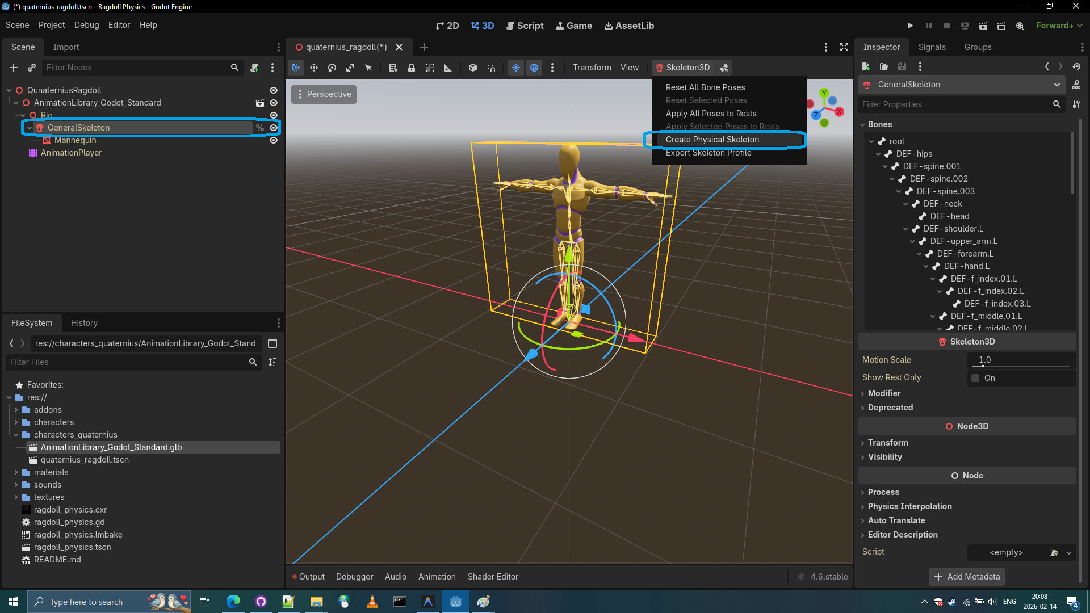Toggle preview sunlight icon in toolbar
The height and width of the screenshot is (613, 1090).
tap(516, 68)
